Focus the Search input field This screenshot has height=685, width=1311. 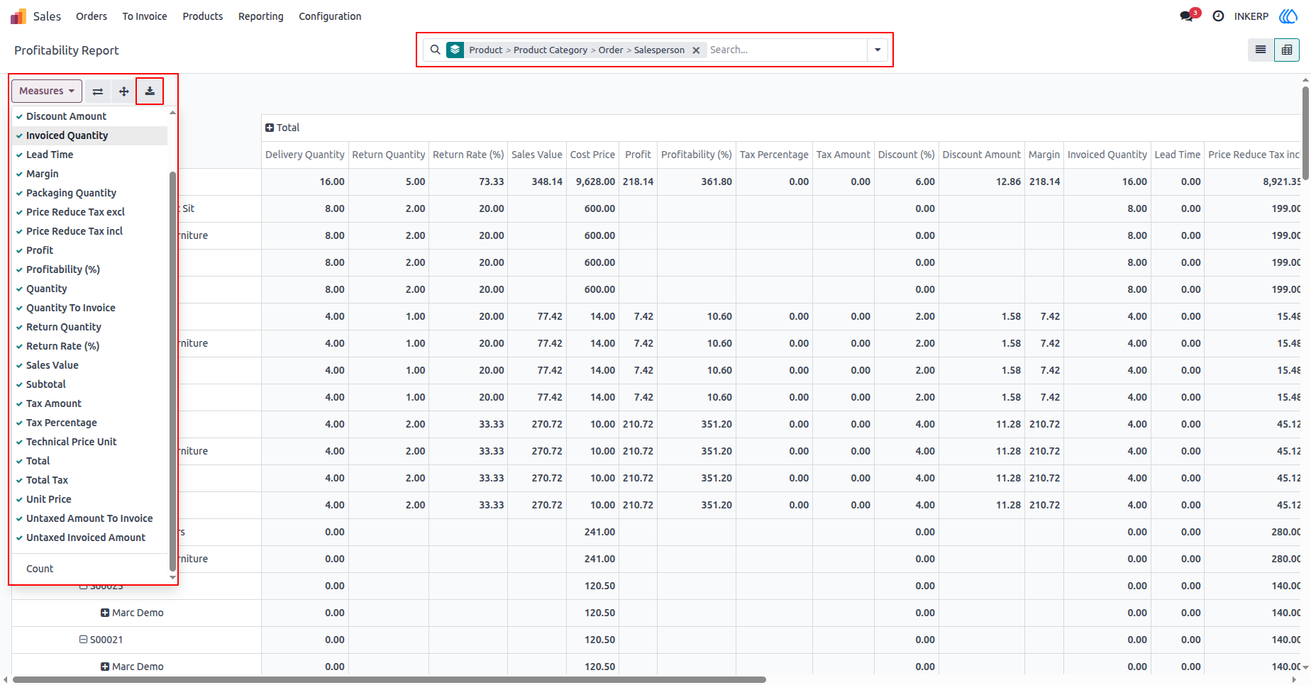pos(786,50)
